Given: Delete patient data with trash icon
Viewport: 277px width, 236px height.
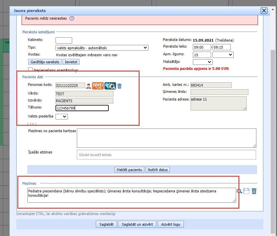Looking at the screenshot, I should (119, 86).
